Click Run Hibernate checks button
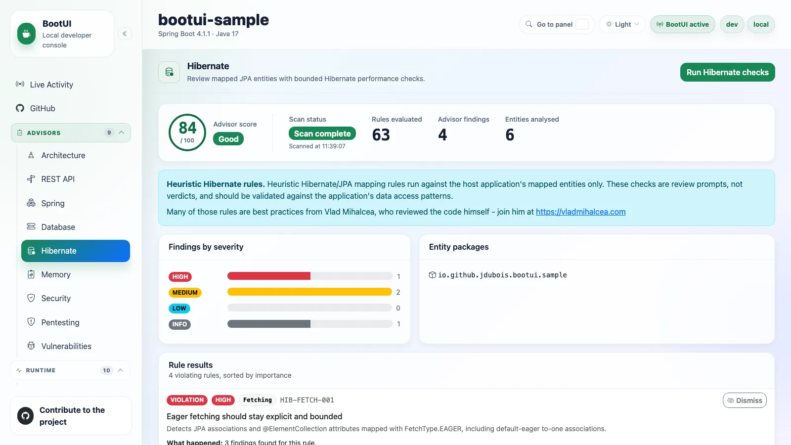Image resolution: width=791 pixels, height=445 pixels. click(727, 72)
